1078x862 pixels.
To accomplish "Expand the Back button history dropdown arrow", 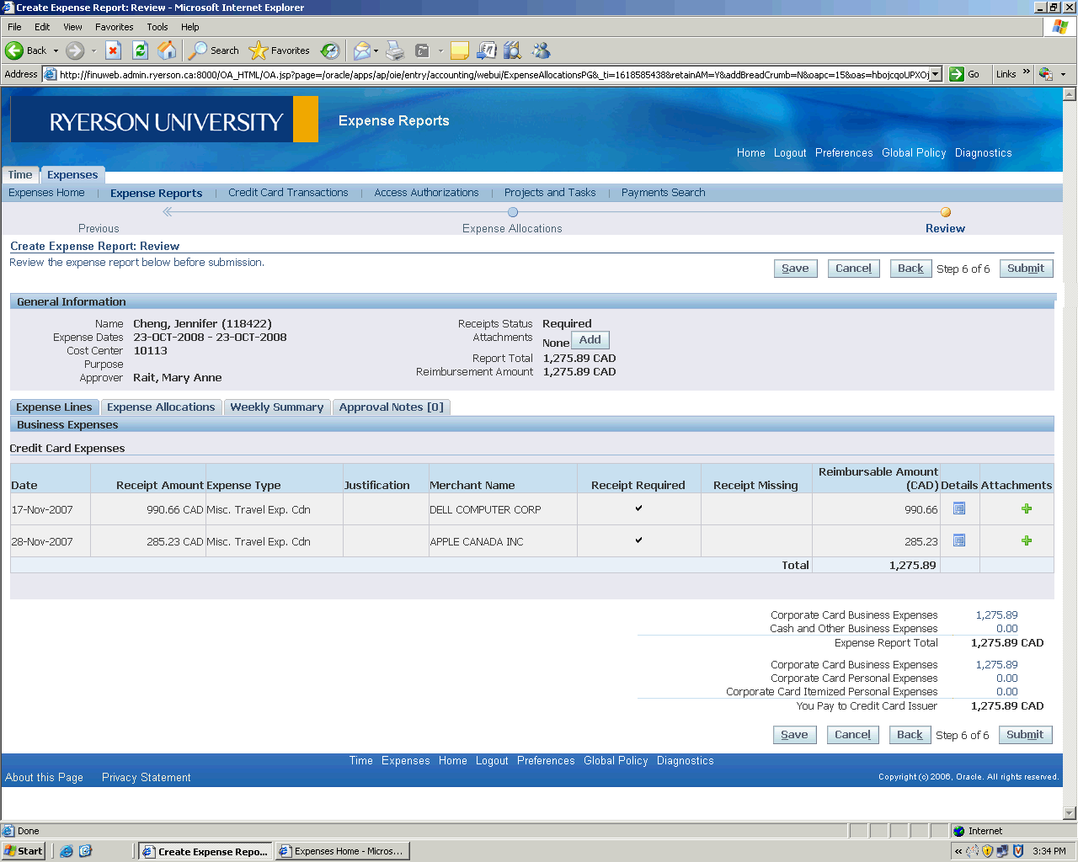I will tap(56, 51).
